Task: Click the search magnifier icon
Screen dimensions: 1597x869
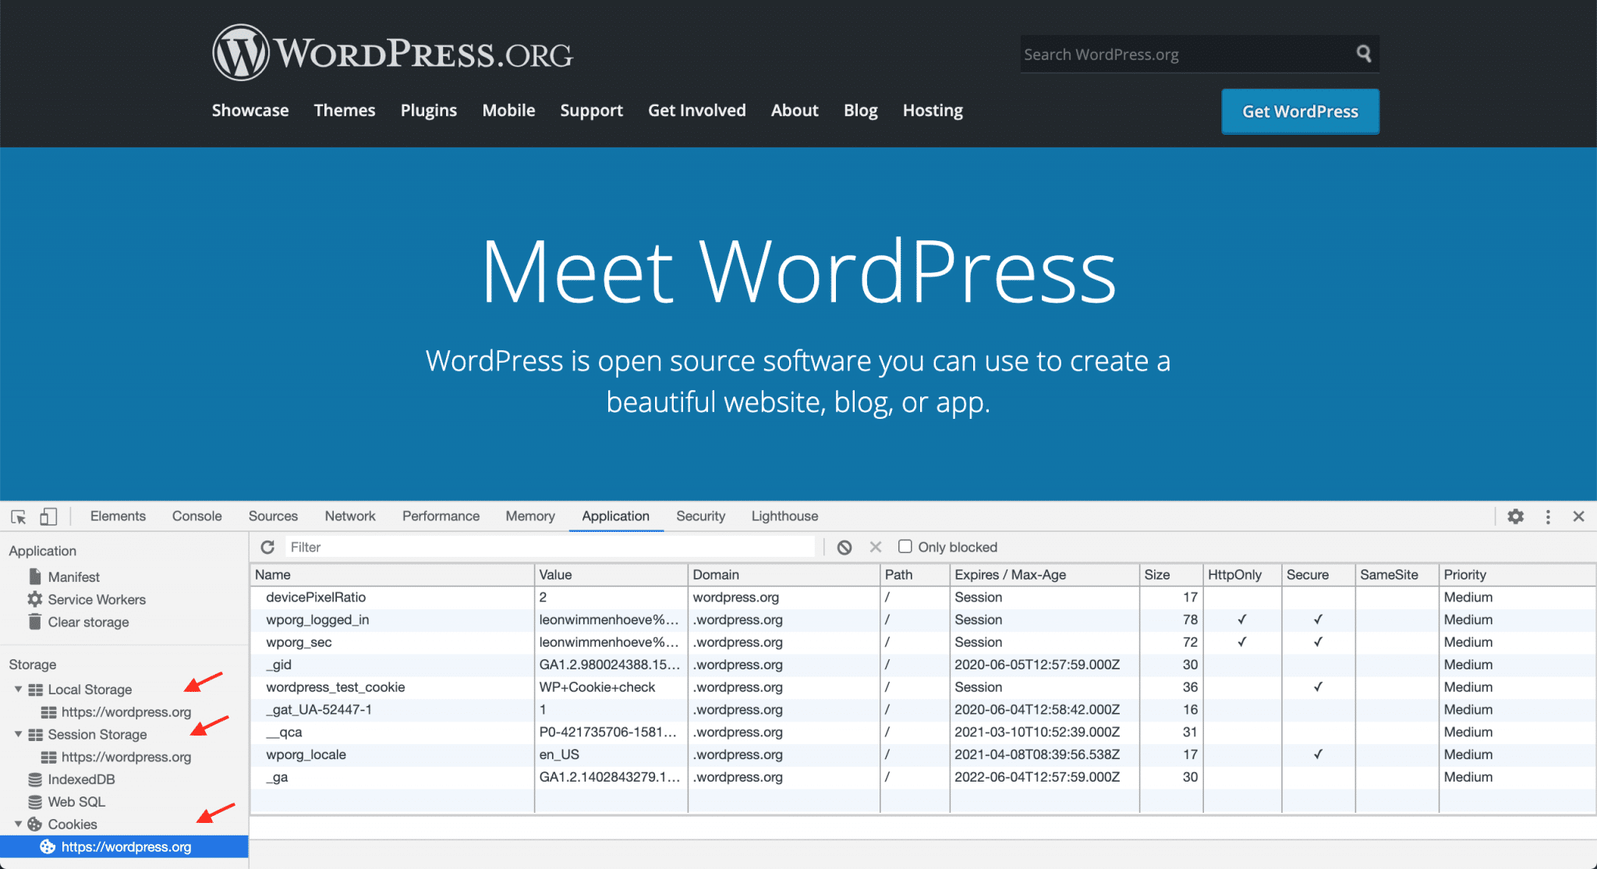Action: [1363, 53]
